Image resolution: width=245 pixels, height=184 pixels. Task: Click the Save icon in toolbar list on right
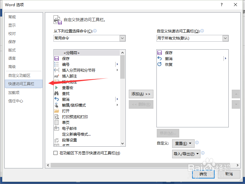[x=160, y=53]
